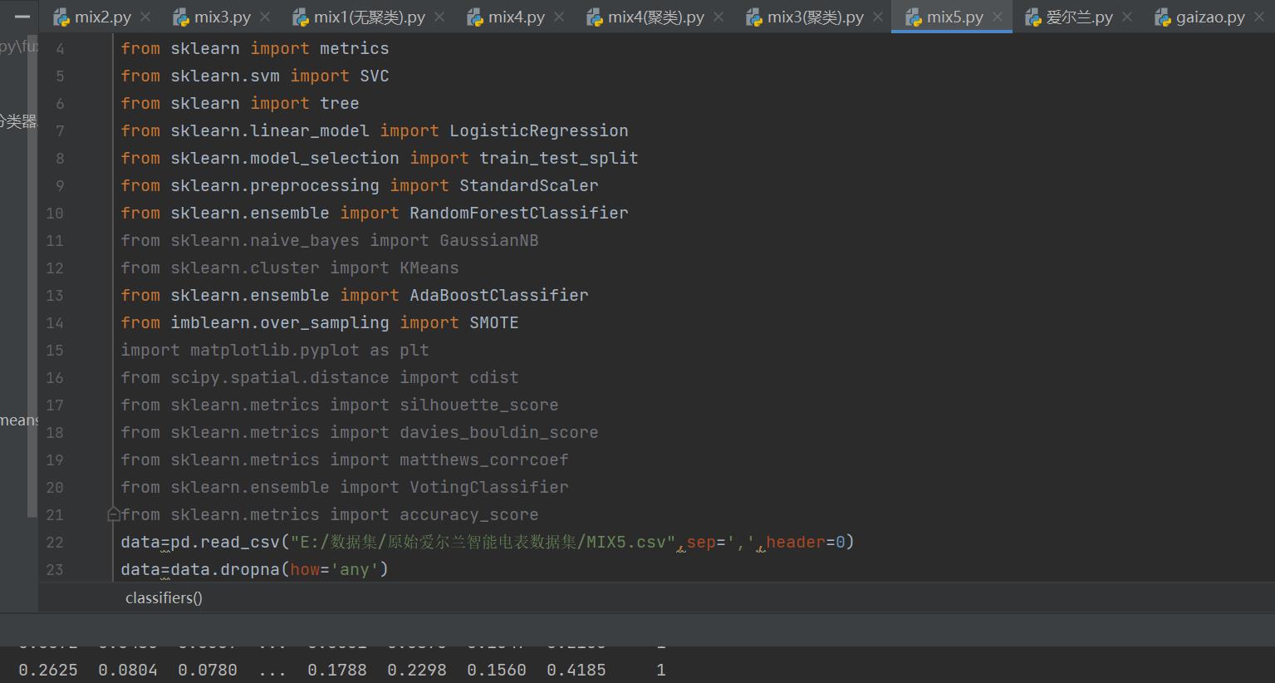1275x683 pixels.
Task: Close the mix3(聚类).py tab
Action: click(x=878, y=17)
